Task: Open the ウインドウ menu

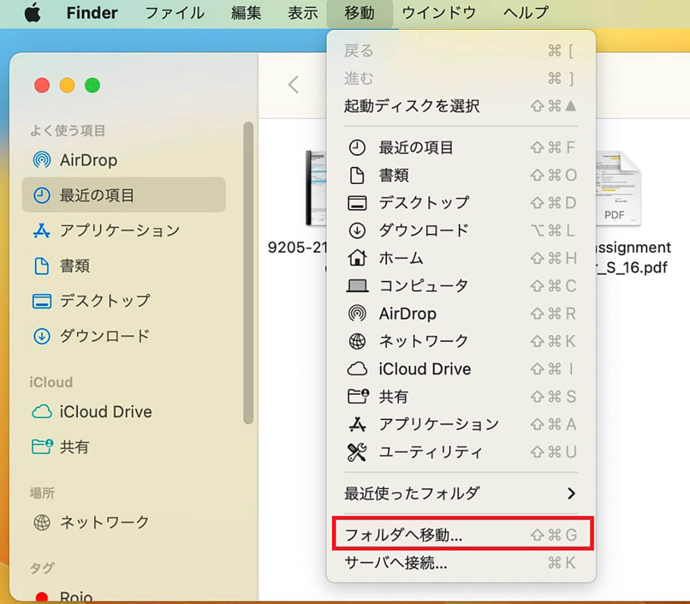Action: click(438, 13)
